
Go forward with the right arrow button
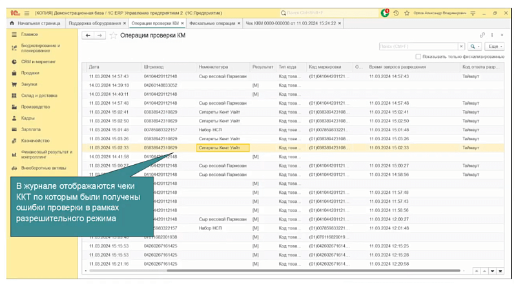[99, 36]
